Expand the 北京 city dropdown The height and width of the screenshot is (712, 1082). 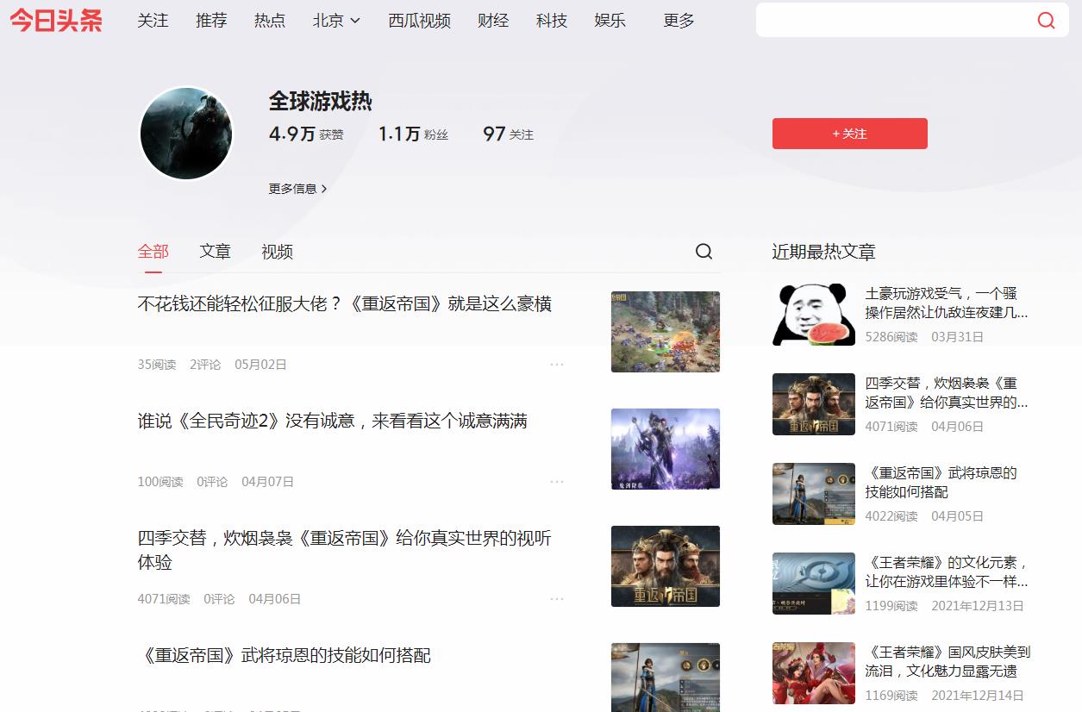click(336, 21)
